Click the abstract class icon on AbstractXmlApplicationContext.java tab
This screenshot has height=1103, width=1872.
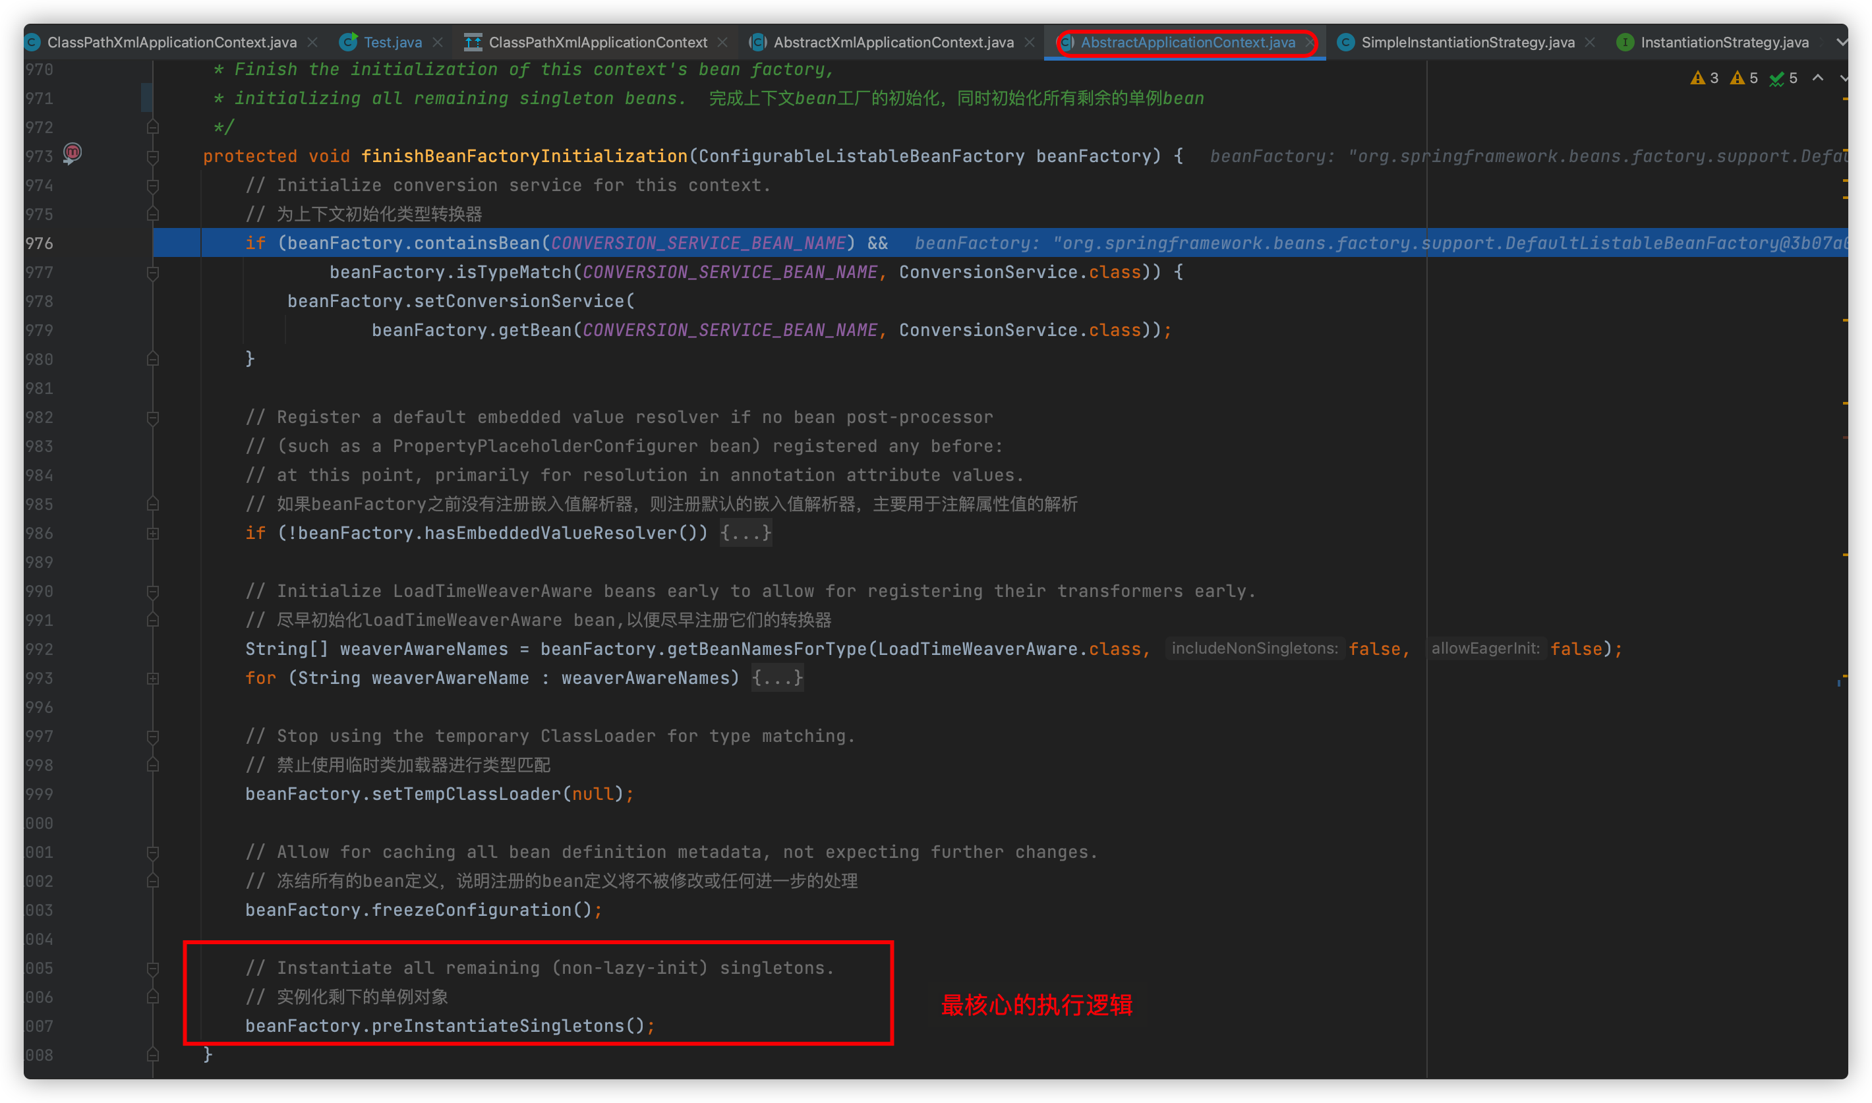pyautogui.click(x=757, y=42)
